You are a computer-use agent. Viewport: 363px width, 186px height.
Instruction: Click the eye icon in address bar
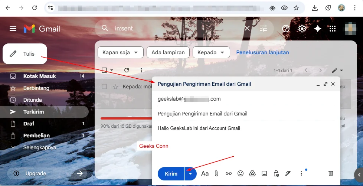tap(284, 8)
